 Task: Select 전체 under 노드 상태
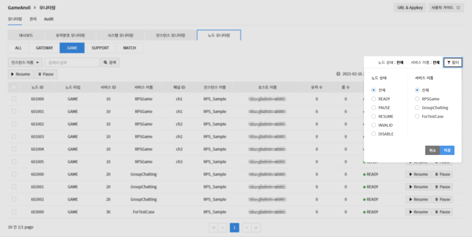[373, 90]
